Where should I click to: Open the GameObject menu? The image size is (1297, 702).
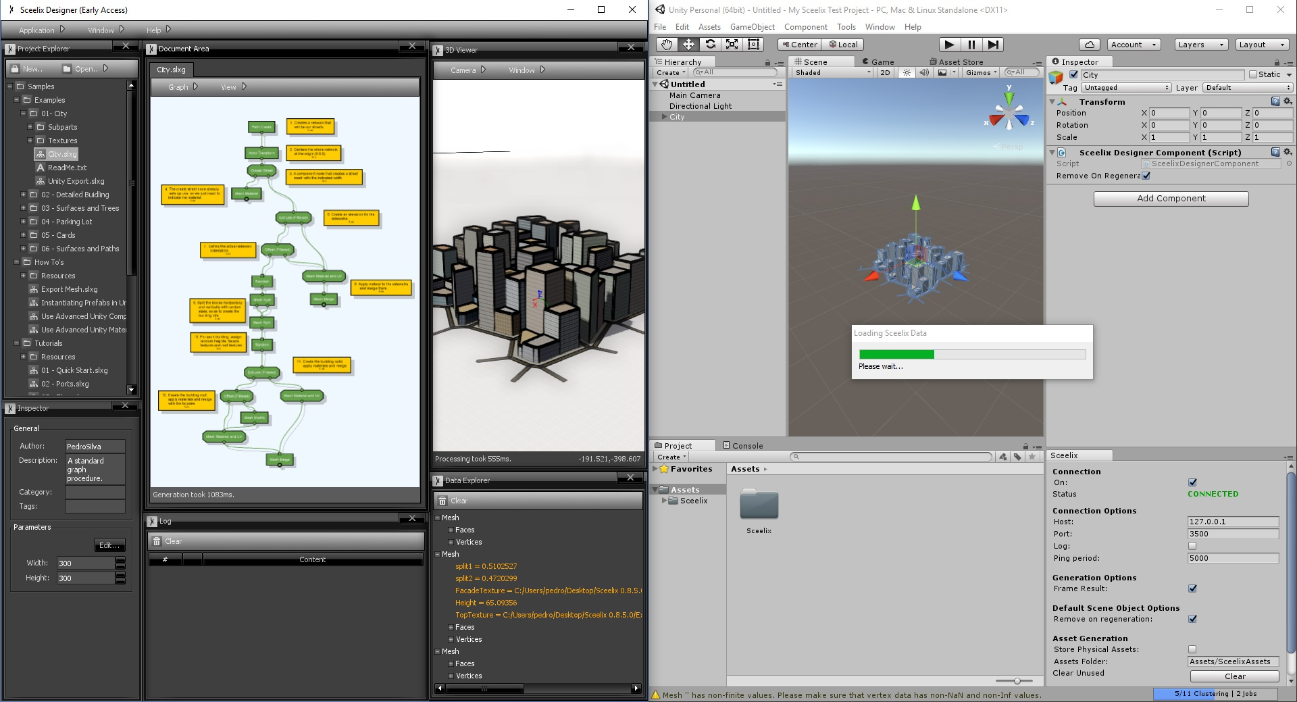752,27
